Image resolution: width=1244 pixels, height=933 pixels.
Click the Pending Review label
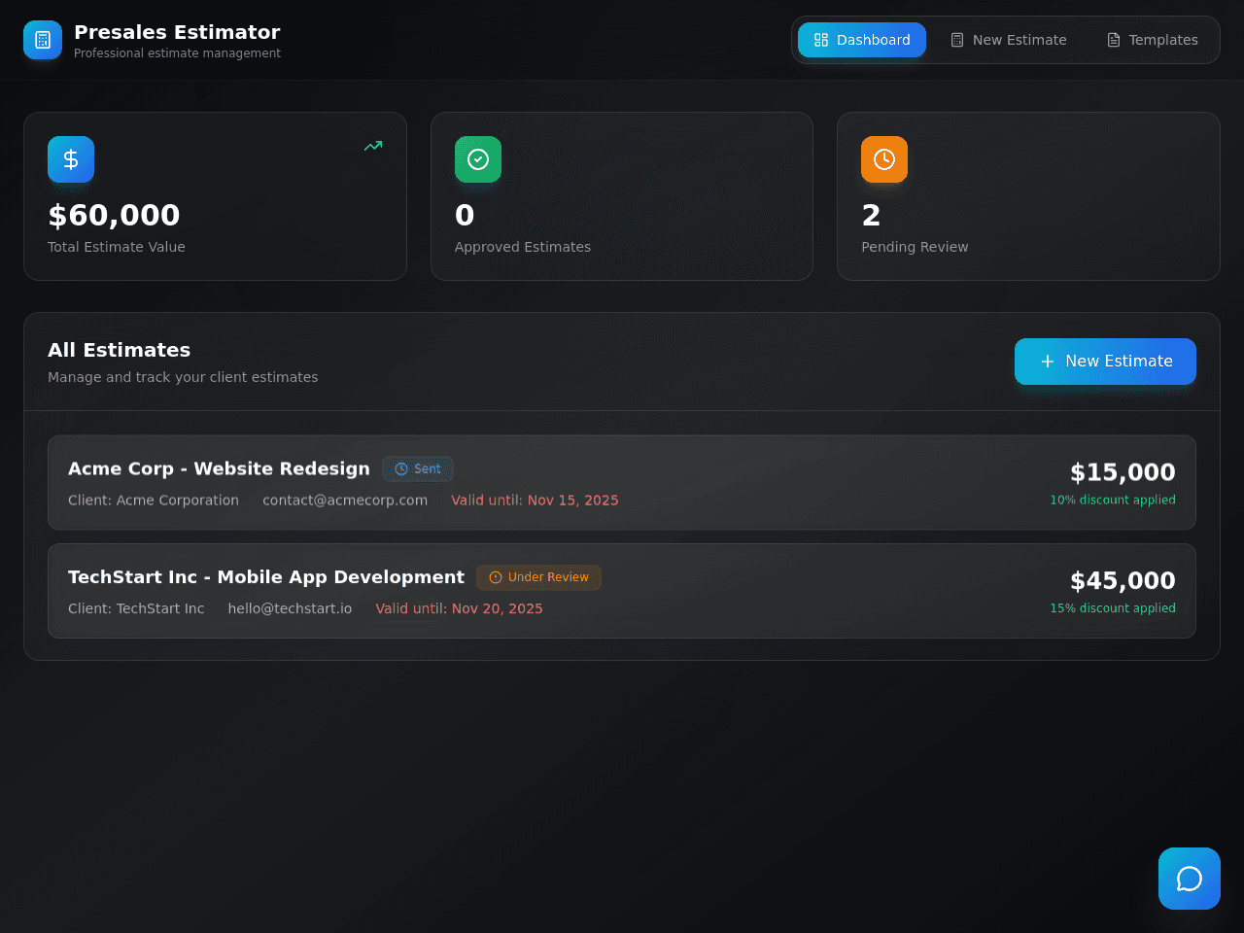(x=915, y=247)
